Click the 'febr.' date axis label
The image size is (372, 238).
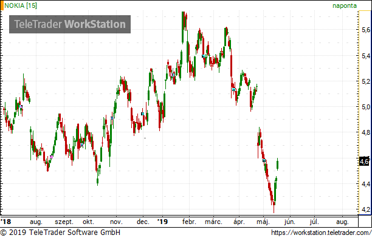(189, 222)
